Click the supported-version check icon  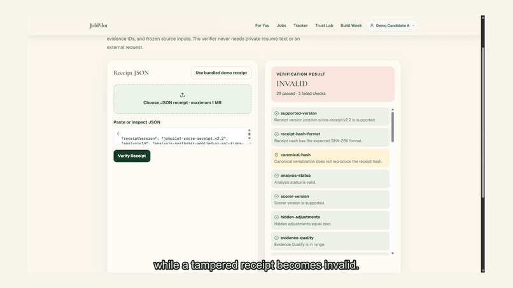pyautogui.click(x=276, y=113)
